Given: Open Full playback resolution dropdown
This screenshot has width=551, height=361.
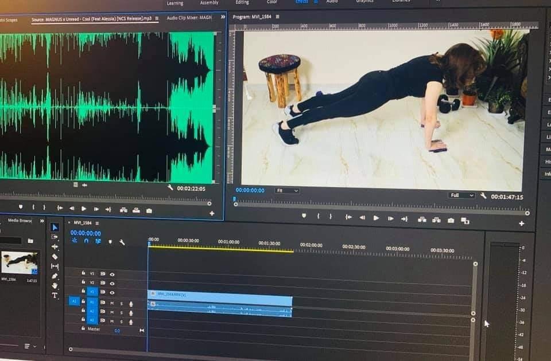Looking at the screenshot, I should tap(461, 195).
